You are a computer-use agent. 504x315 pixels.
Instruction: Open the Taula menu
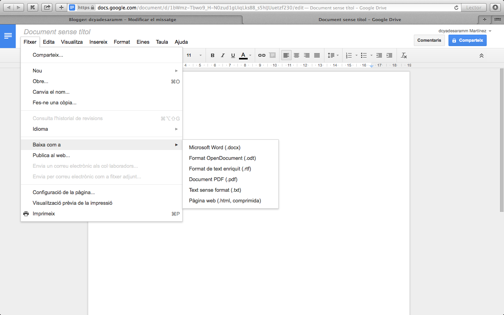coord(162,42)
